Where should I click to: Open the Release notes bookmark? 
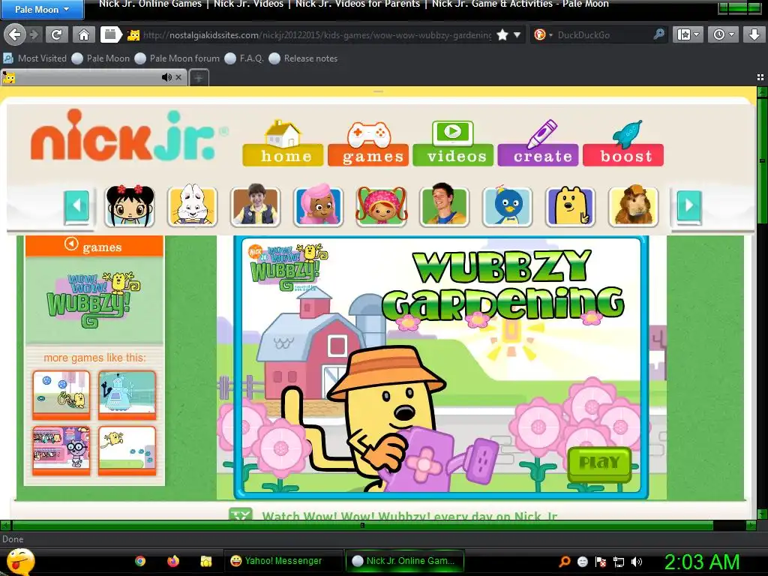[x=303, y=58]
